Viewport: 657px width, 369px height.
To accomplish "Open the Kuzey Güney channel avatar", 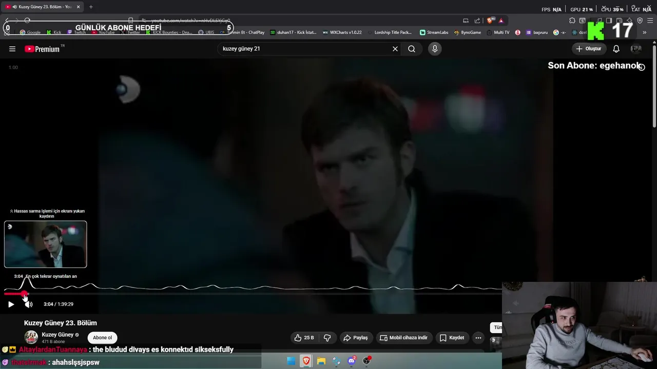I will pos(31,337).
